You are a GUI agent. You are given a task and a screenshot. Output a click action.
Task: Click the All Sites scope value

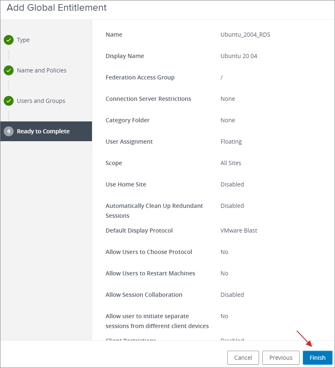[231, 163]
